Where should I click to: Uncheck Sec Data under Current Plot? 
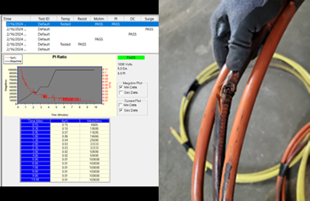click(121, 111)
